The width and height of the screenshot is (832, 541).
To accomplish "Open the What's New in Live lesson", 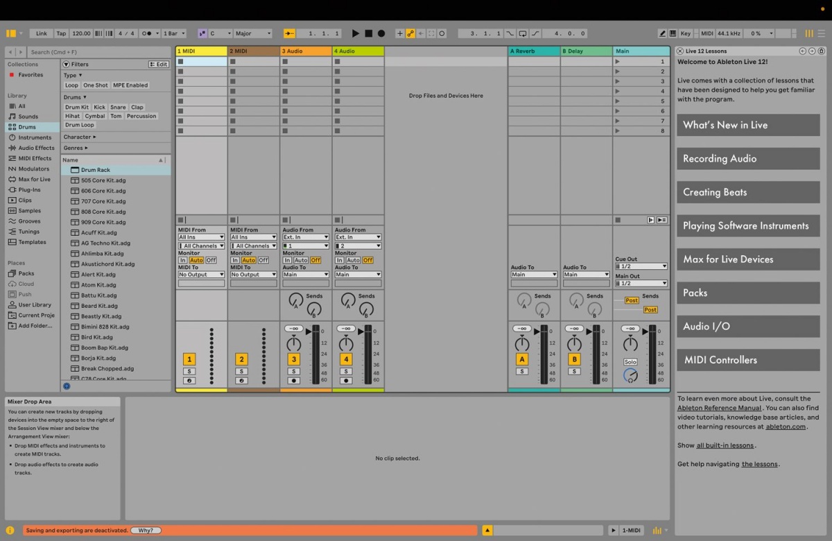I will 748,125.
